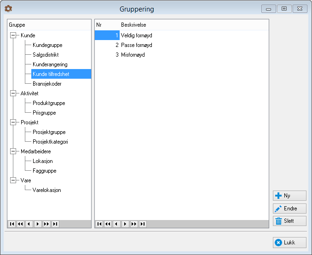Collapse the Vare tree node

click(13, 180)
